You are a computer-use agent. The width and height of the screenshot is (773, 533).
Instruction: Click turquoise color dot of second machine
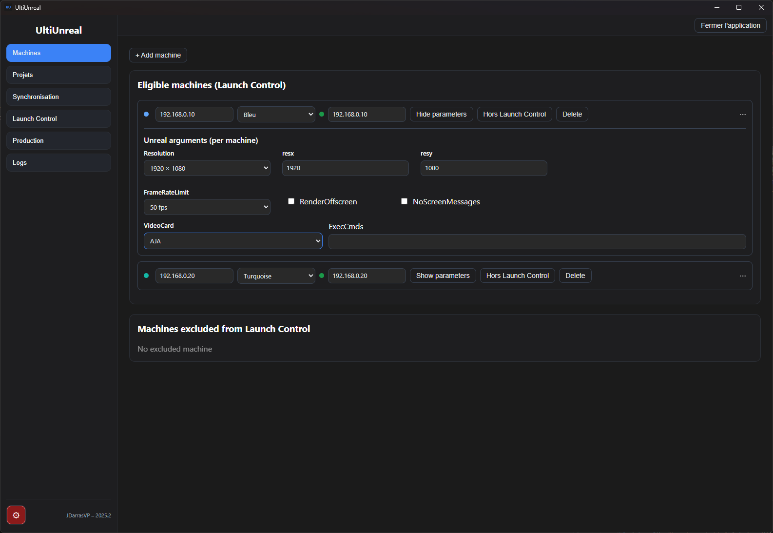146,276
